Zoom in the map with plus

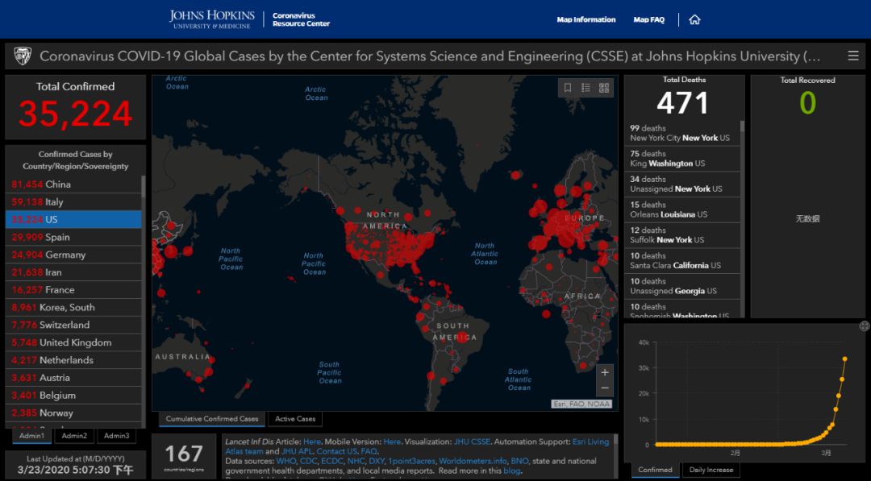pyautogui.click(x=604, y=373)
